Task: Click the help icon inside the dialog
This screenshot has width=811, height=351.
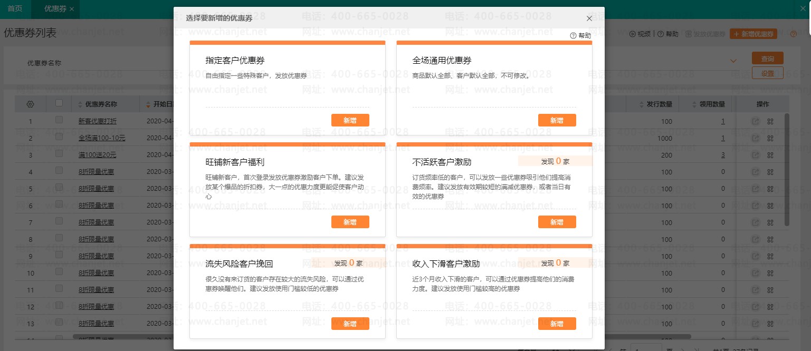Action: click(x=573, y=36)
